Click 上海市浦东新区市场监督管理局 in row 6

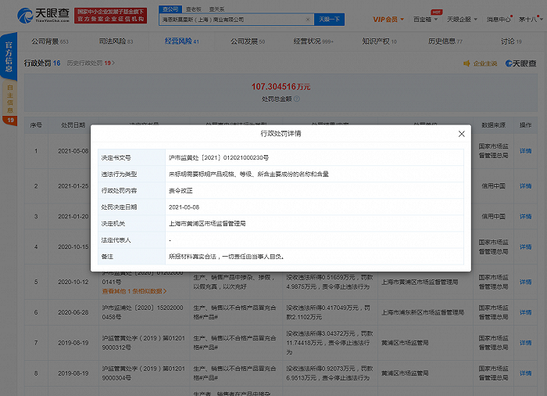coord(423,312)
